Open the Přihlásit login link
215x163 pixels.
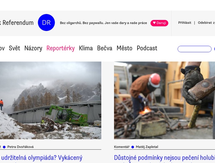point(185,23)
